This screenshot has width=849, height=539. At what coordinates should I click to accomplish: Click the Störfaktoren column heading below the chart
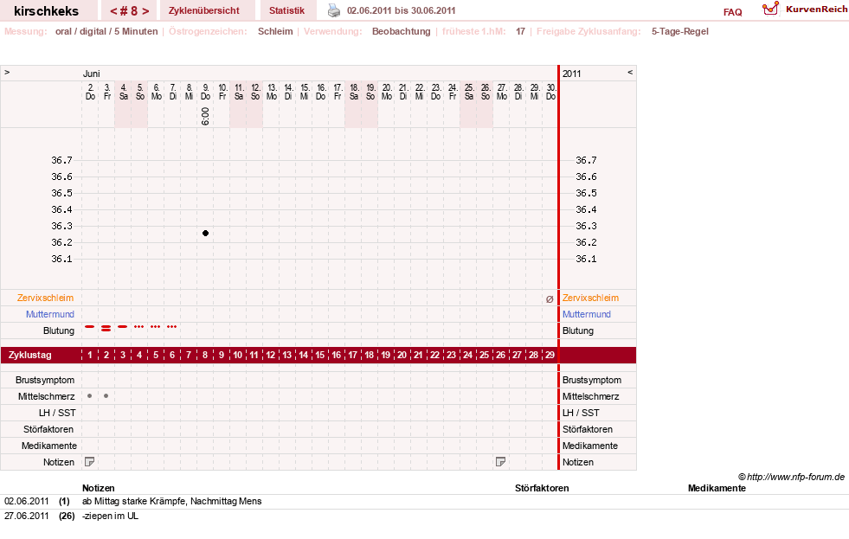542,488
